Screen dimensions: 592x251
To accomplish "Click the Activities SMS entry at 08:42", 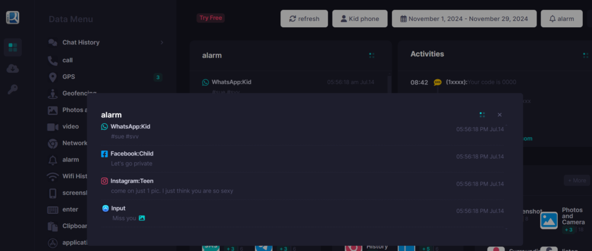I will pos(463,82).
